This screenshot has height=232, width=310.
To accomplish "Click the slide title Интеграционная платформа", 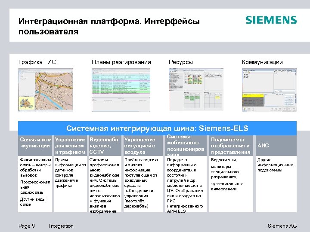I will click(109, 26).
